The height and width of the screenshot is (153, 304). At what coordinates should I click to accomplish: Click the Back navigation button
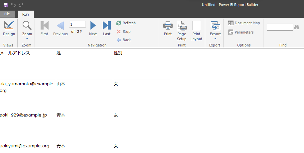(123, 40)
